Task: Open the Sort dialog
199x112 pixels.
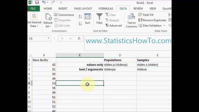Action: 87,19
